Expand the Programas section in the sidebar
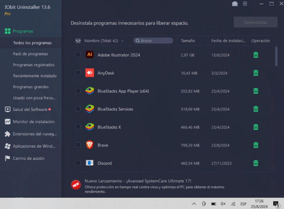This screenshot has height=209, width=284. pyautogui.click(x=23, y=31)
